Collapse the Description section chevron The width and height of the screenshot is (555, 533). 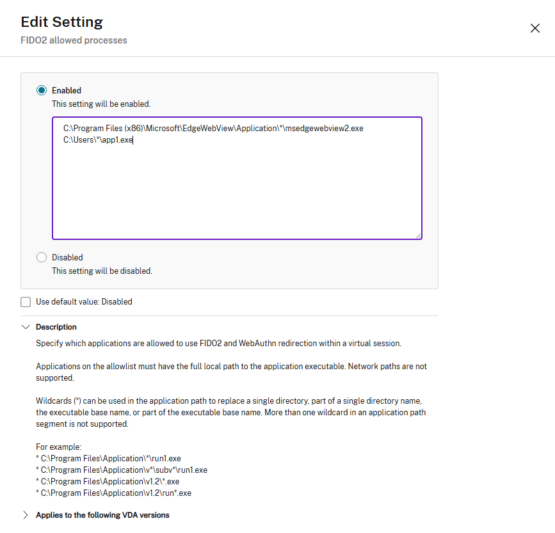click(26, 326)
